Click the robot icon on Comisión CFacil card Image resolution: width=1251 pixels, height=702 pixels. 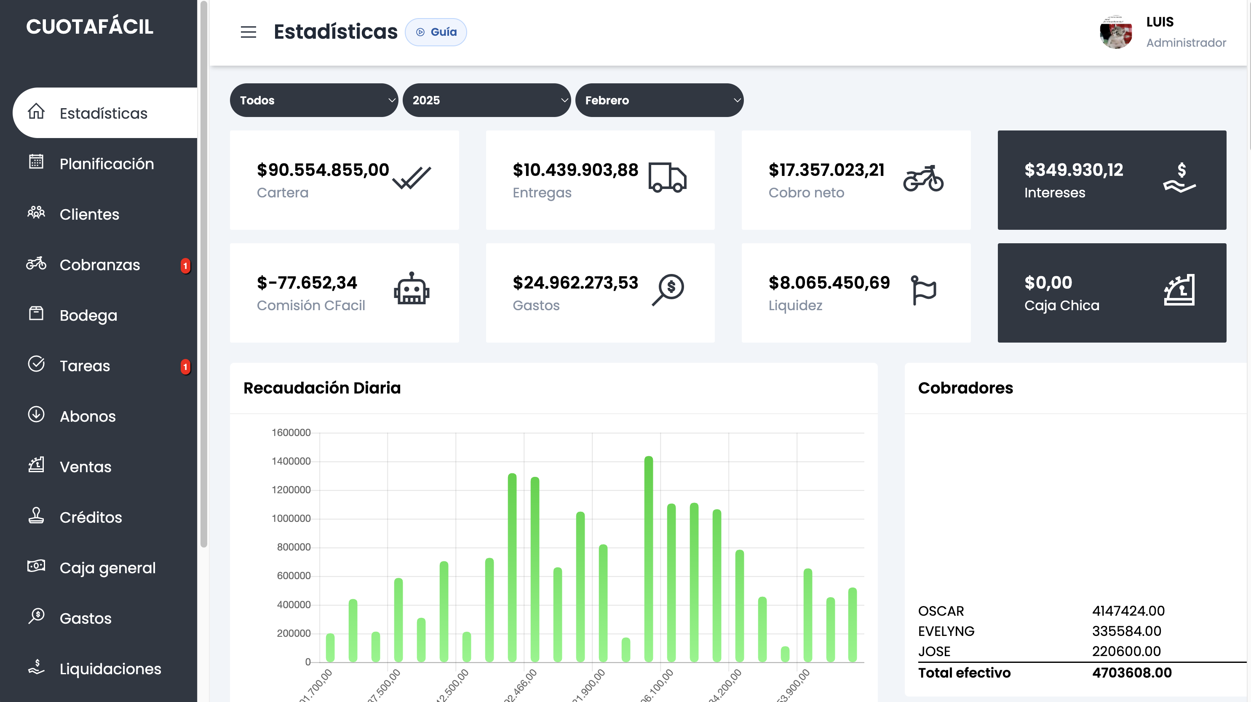click(x=412, y=289)
